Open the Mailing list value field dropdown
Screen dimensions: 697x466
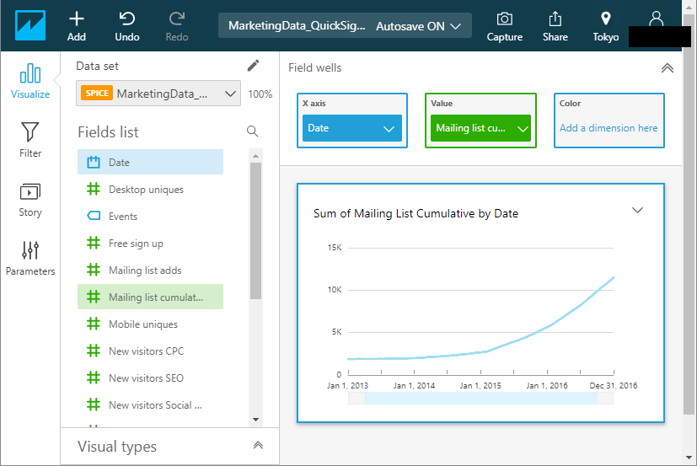[523, 129]
